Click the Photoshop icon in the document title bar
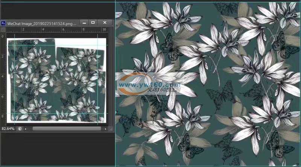Viewport: 301px width, 167px height. click(3, 23)
